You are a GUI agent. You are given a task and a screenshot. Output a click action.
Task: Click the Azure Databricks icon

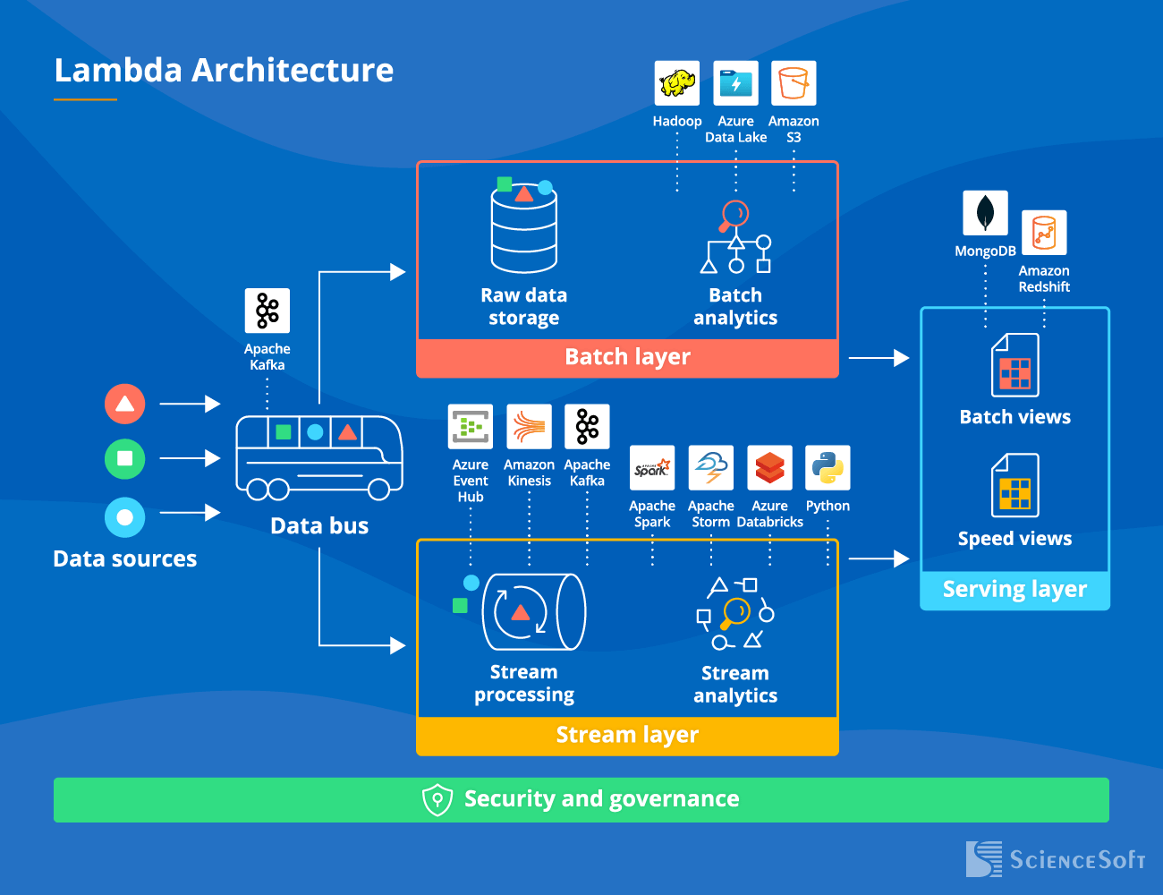tap(769, 467)
